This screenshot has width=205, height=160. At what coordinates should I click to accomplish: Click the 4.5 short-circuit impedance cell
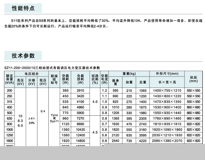(95, 132)
